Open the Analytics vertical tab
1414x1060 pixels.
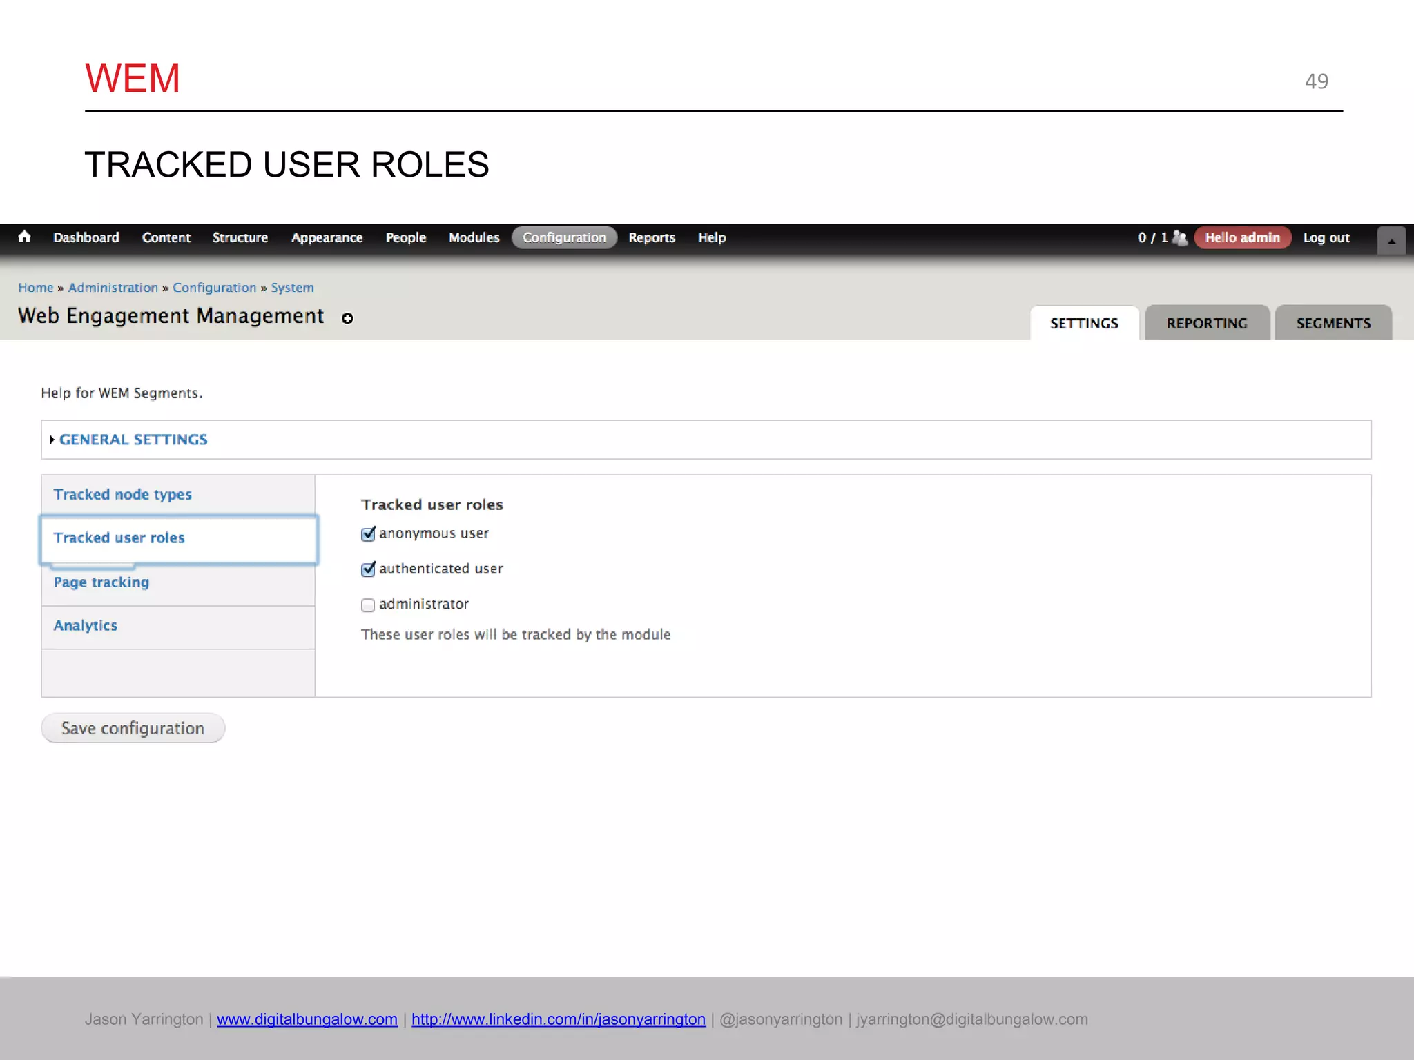(86, 626)
